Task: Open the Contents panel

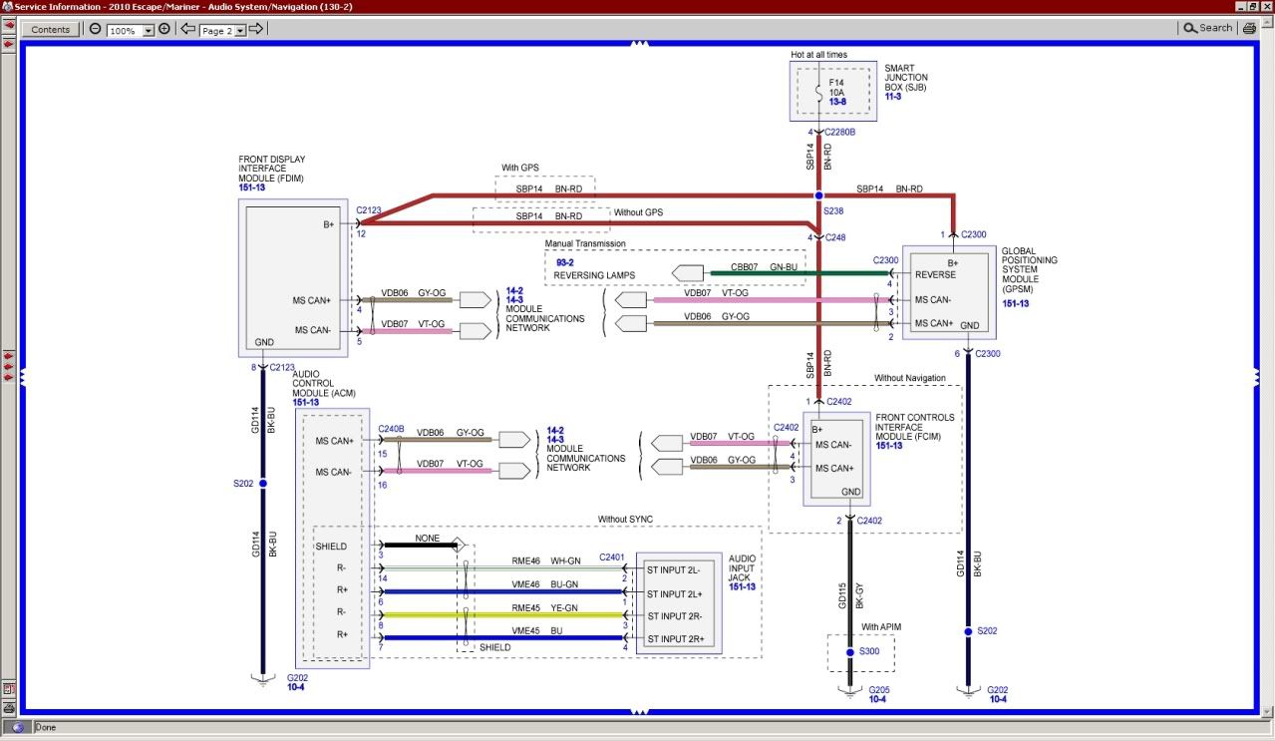Action: pyautogui.click(x=51, y=30)
